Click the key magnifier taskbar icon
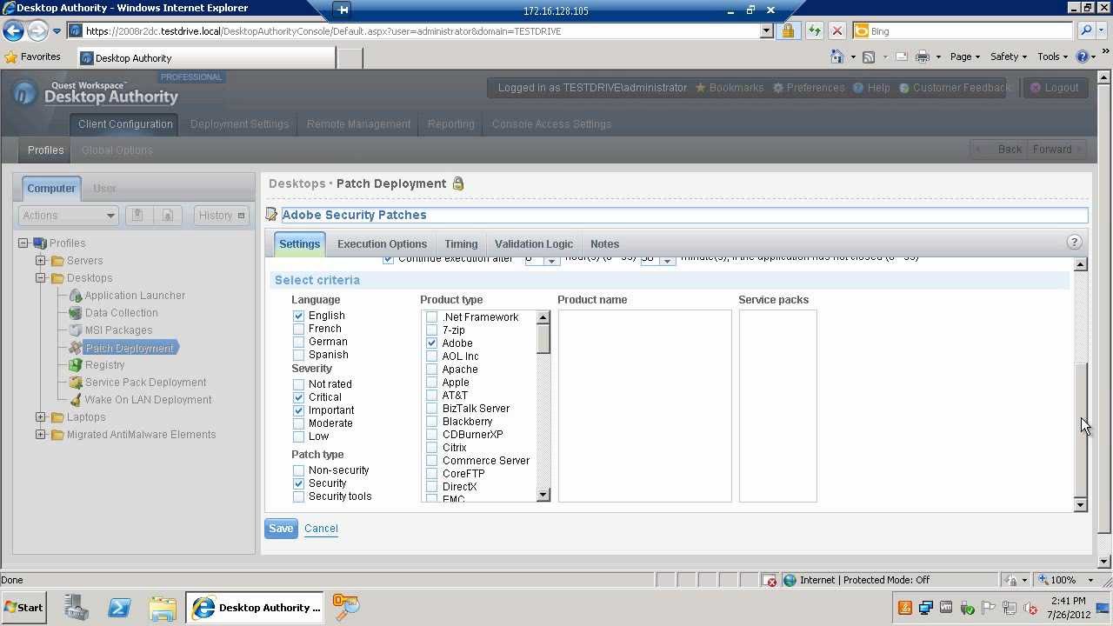This screenshot has width=1113, height=626. point(345,607)
